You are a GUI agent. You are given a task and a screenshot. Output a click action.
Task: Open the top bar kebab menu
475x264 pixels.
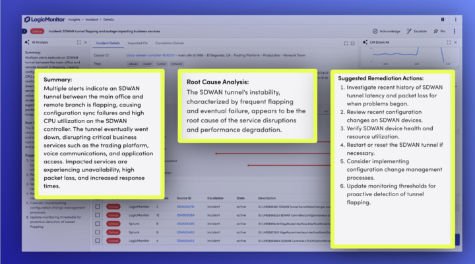pyautogui.click(x=455, y=19)
